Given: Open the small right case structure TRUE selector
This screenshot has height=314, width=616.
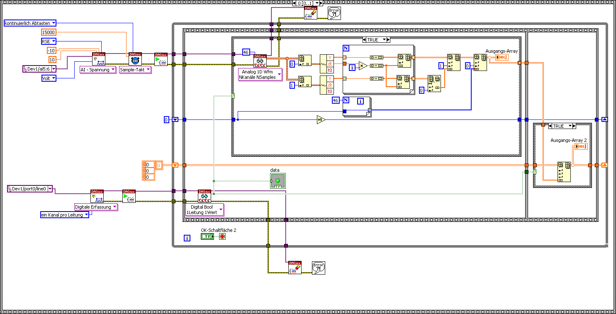Looking at the screenshot, I should click(x=562, y=126).
